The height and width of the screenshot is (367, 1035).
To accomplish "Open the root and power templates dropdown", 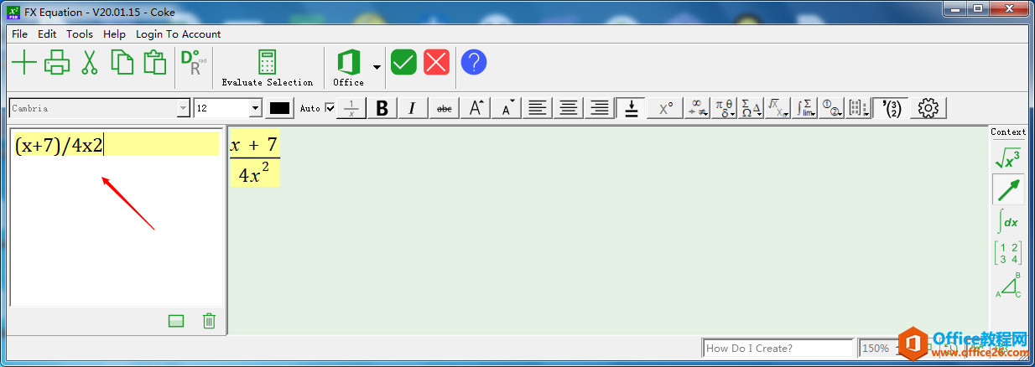I will (x=779, y=108).
